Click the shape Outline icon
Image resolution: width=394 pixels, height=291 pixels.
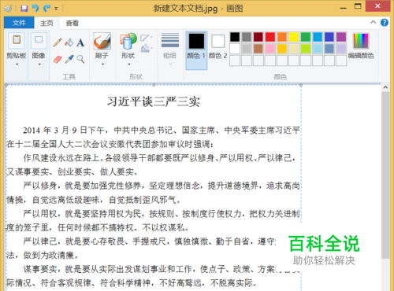(x=145, y=38)
